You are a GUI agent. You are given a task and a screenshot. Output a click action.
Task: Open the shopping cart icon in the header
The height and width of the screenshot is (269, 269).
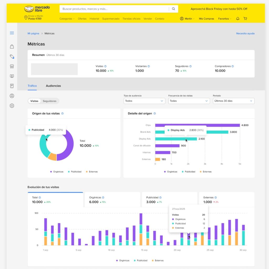point(245,18)
